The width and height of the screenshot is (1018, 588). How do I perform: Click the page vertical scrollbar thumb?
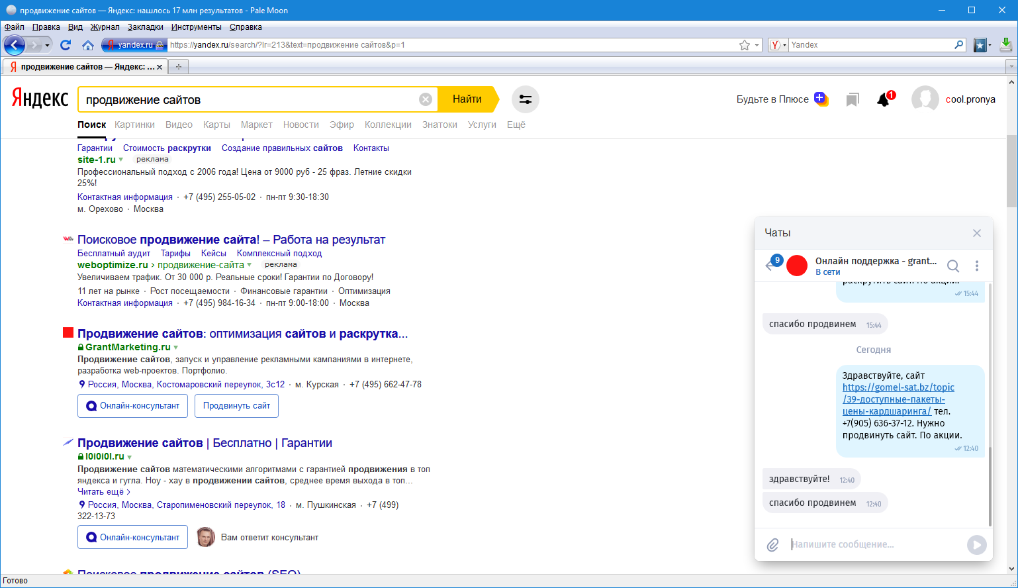[x=1011, y=170]
